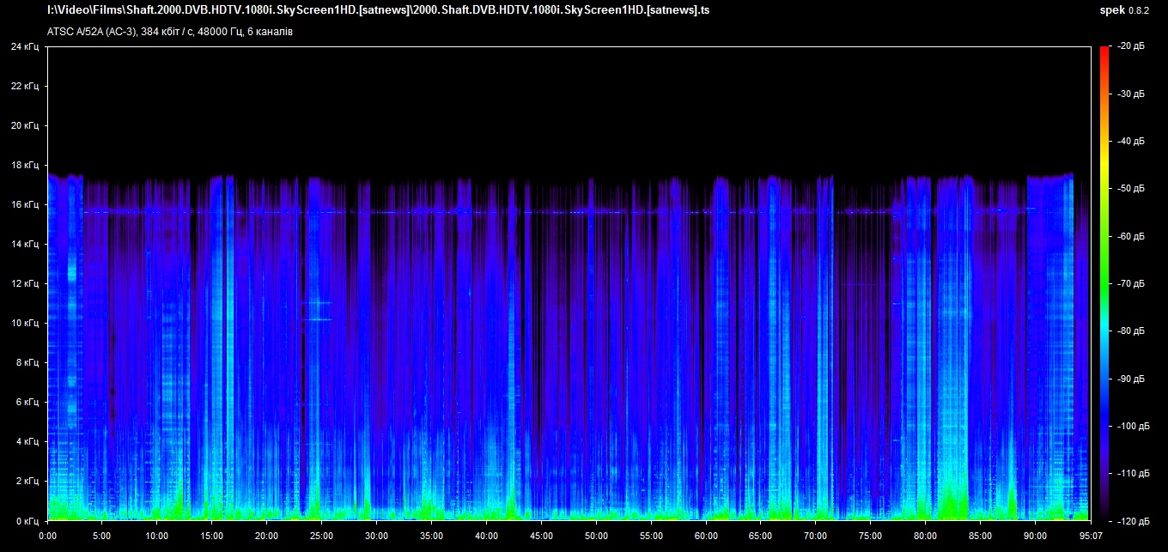This screenshot has width=1168, height=552.
Task: Click the file path title text
Action: coord(378,10)
